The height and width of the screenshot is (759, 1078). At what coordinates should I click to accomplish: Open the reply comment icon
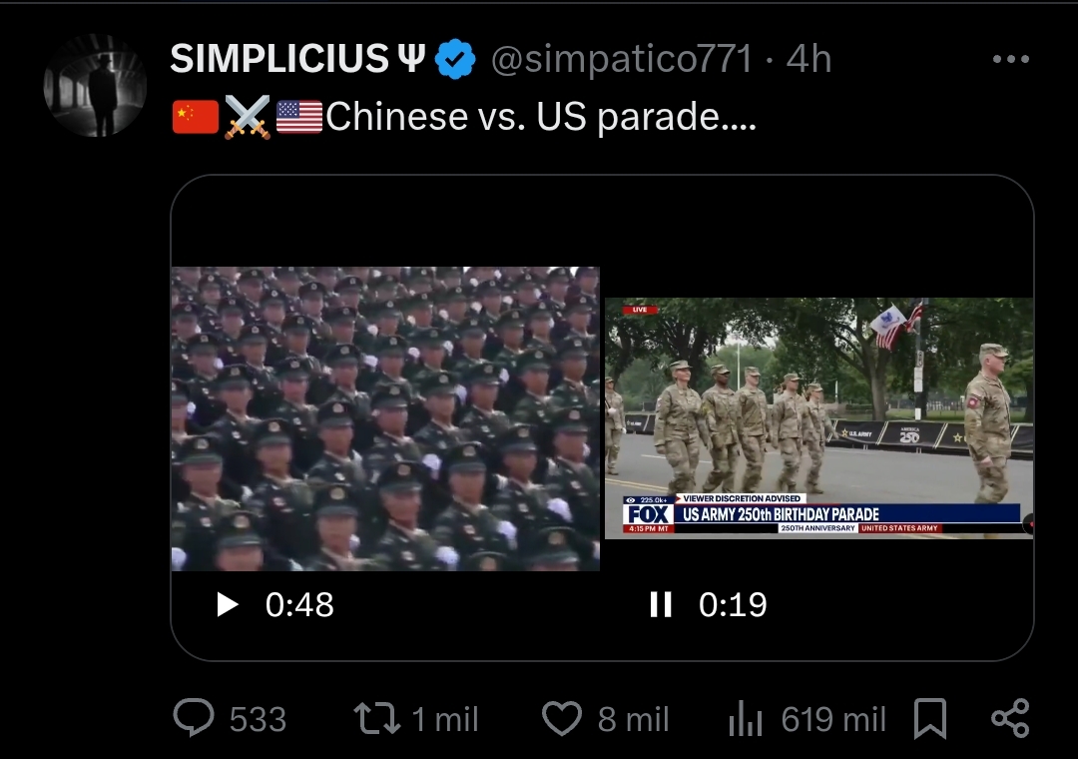click(194, 718)
